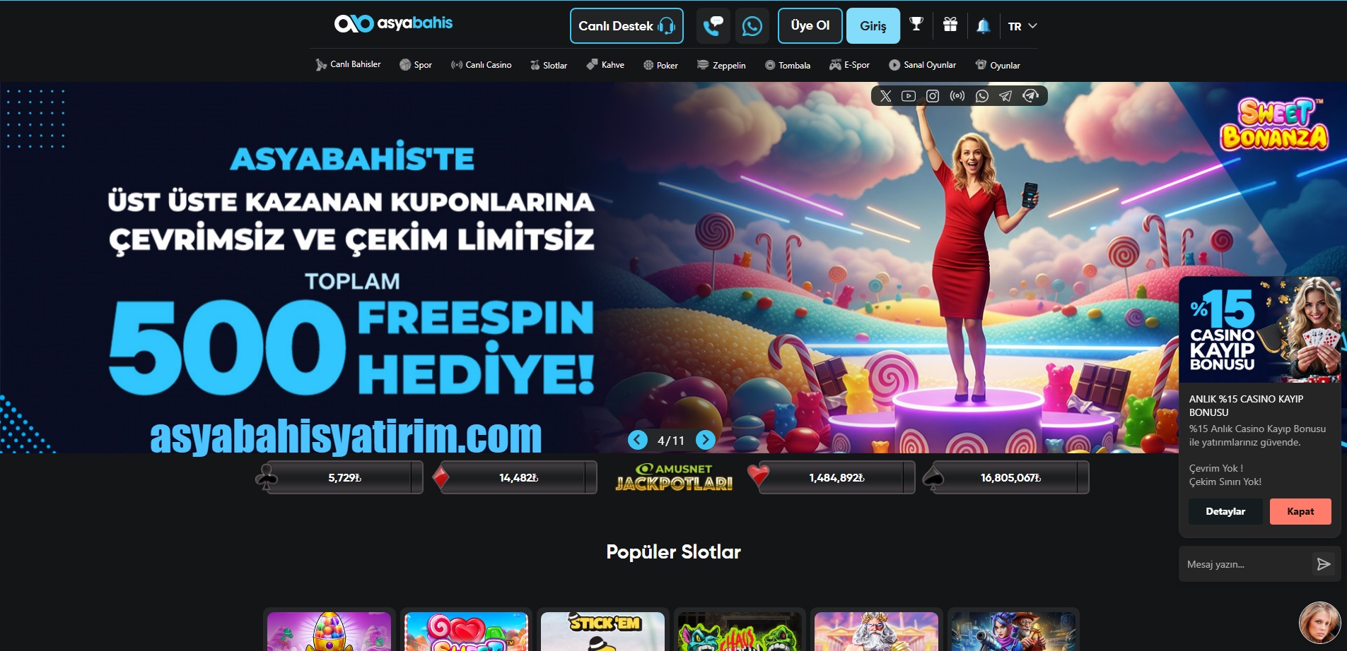Open the YouTube social icon
Image resolution: width=1347 pixels, height=651 pixels.
click(909, 96)
